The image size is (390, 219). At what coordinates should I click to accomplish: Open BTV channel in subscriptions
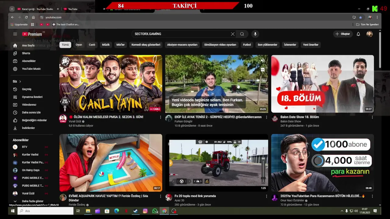[x=24, y=147]
